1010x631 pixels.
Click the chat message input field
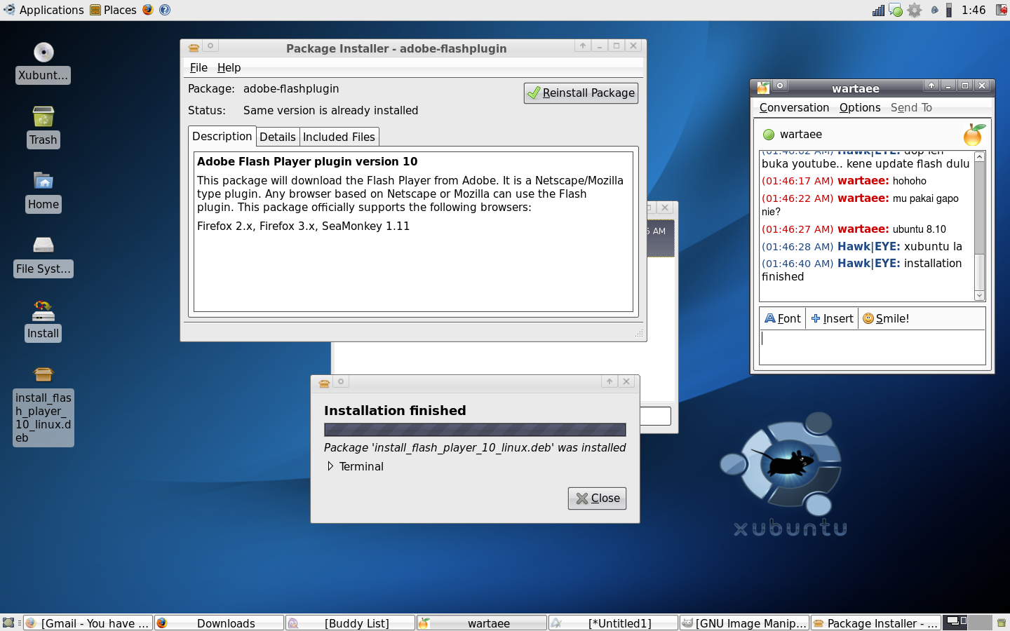pos(872,346)
